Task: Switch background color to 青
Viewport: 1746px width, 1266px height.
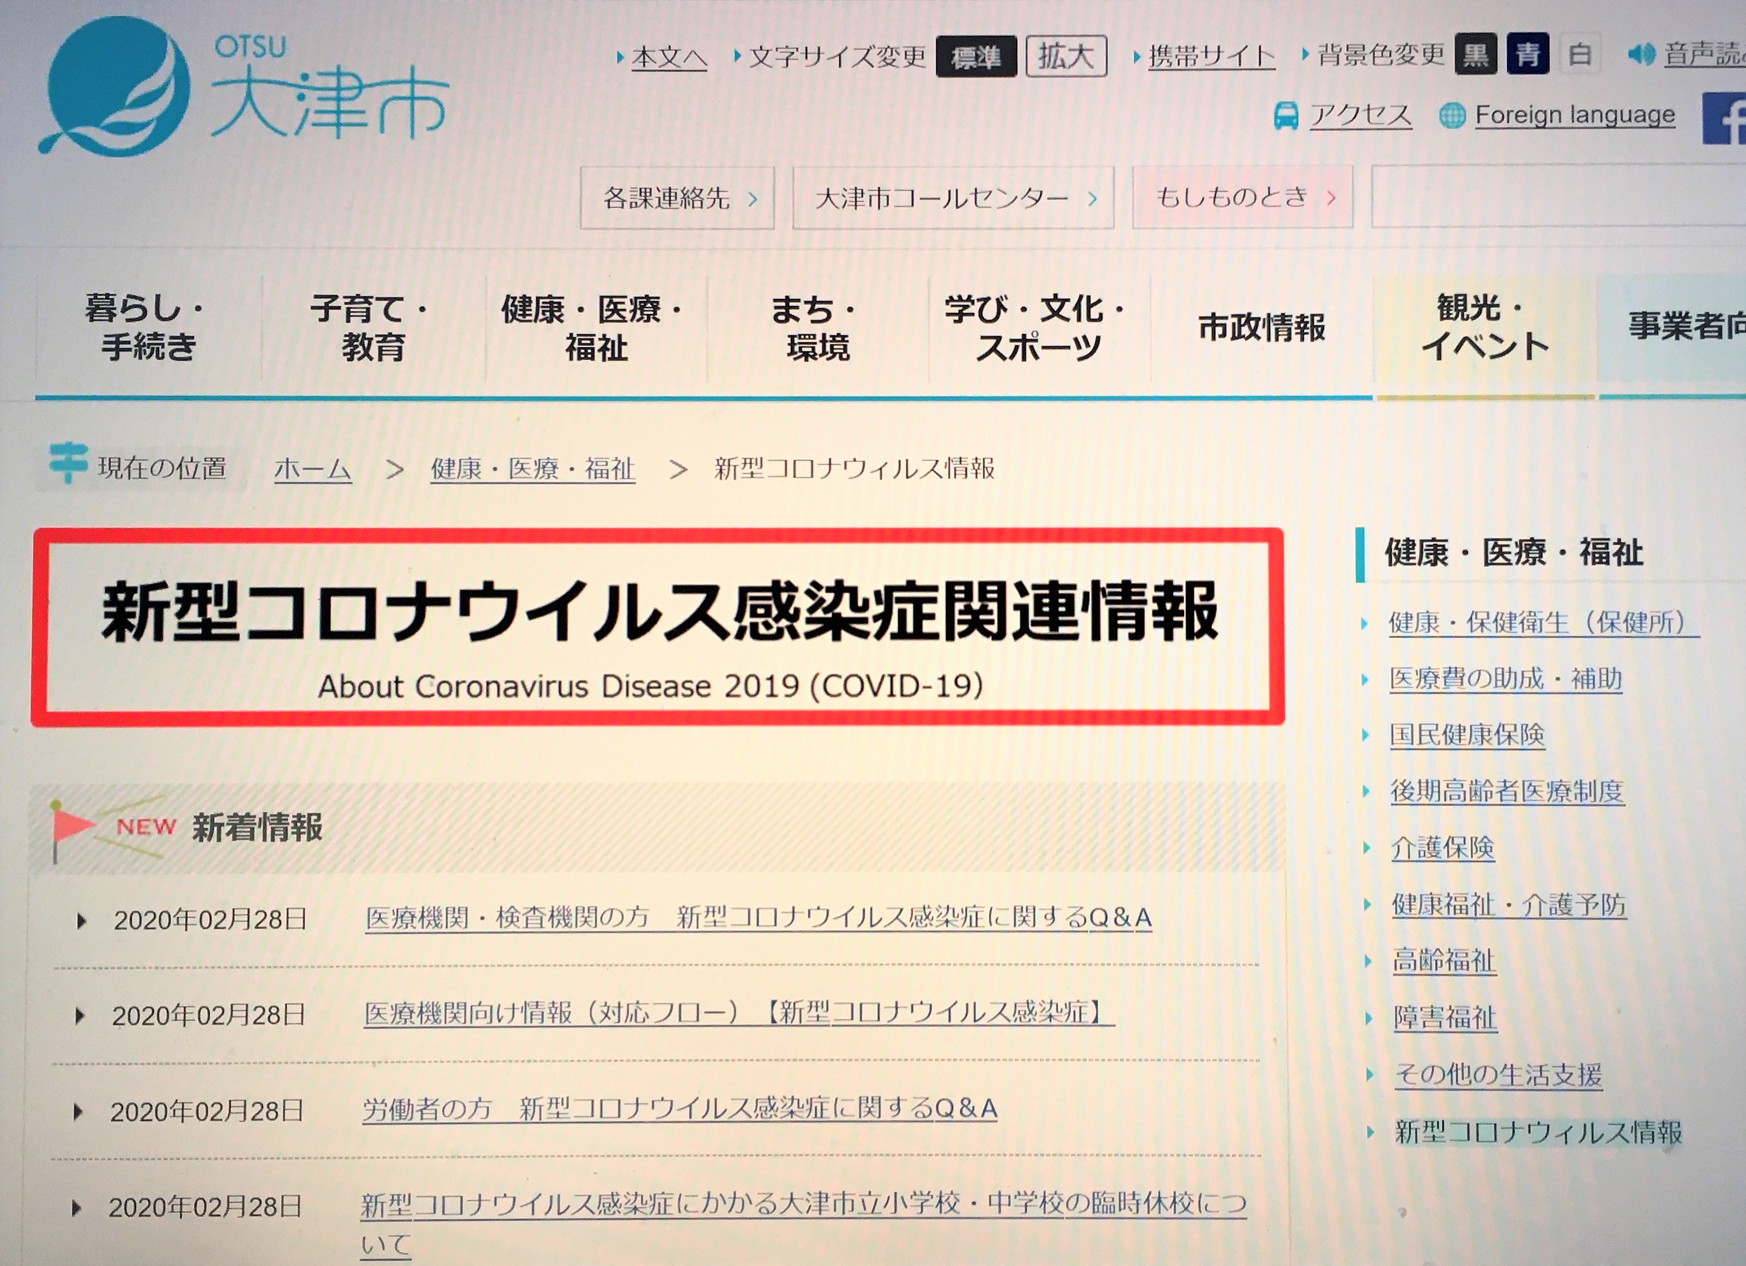Action: click(x=1527, y=54)
